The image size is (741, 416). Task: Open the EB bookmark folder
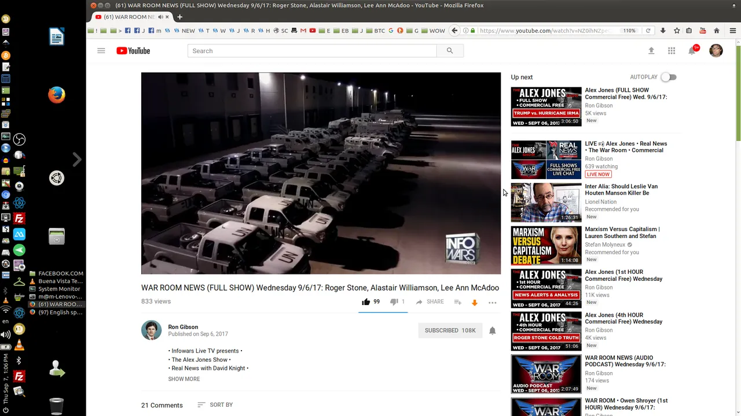pos(342,31)
